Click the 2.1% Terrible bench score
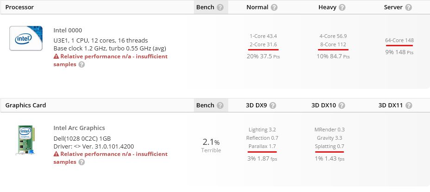 point(211,145)
